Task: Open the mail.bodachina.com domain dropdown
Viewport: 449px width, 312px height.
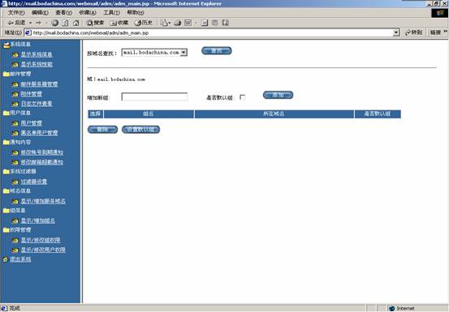Action: 154,53
